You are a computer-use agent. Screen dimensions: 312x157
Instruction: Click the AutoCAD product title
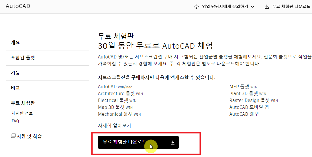coord(18,6)
